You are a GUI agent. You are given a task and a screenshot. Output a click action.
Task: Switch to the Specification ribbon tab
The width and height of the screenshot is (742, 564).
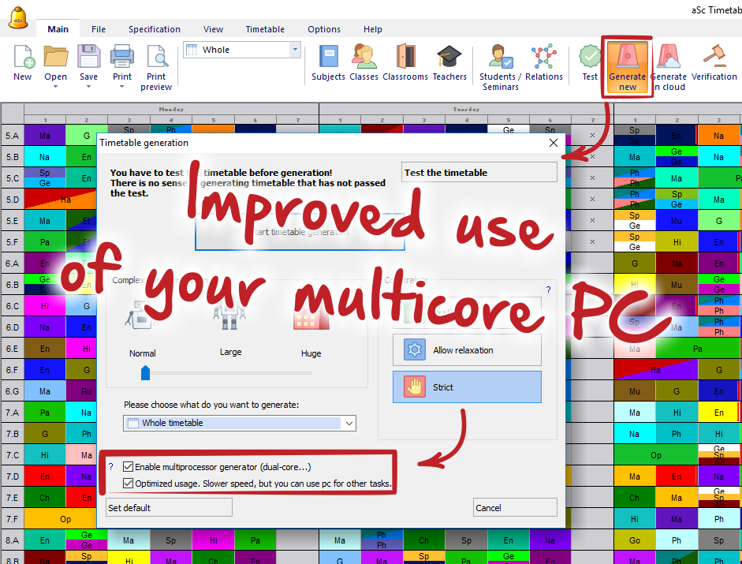[155, 29]
